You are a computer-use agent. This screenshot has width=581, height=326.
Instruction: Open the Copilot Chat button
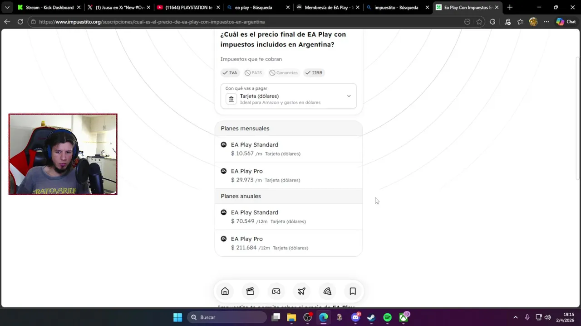click(566, 22)
